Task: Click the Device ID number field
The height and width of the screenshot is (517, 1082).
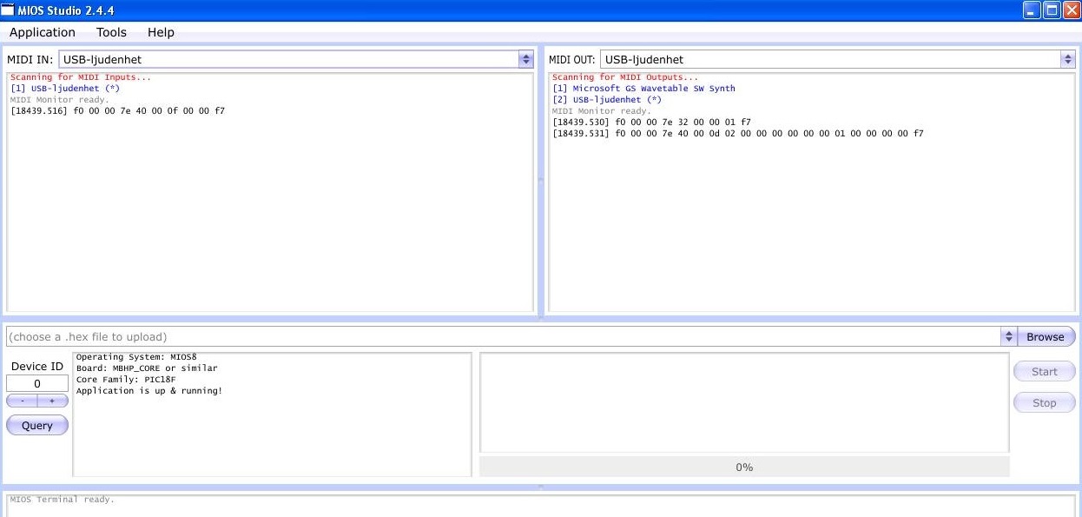Action: 37,383
